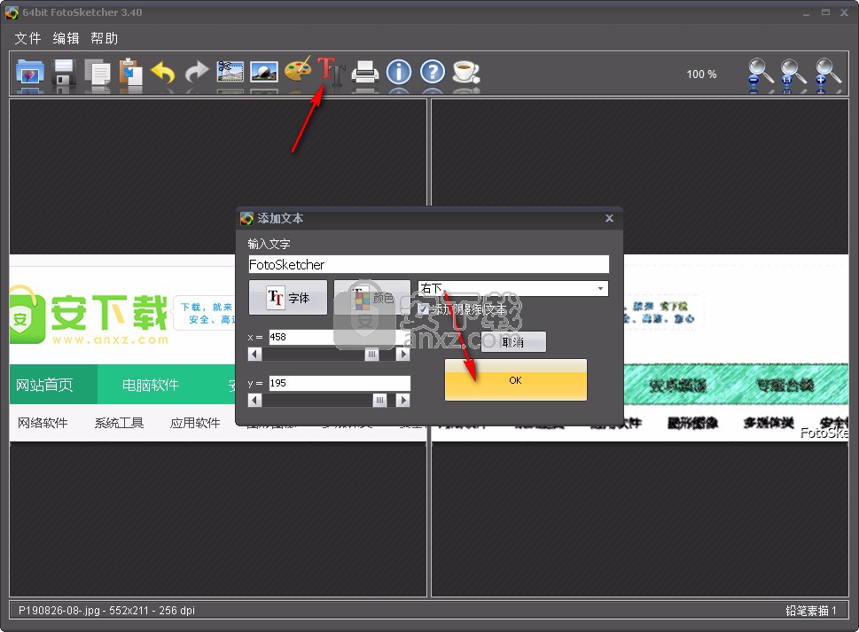Open the image adjustment picture icon
Image resolution: width=859 pixels, height=632 pixels.
264,72
